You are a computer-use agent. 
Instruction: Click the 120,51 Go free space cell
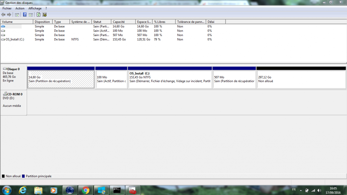(x=144, y=40)
